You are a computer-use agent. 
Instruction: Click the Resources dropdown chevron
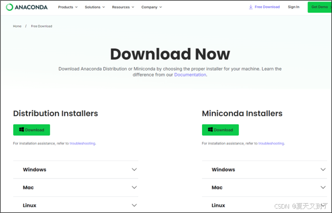133,7
